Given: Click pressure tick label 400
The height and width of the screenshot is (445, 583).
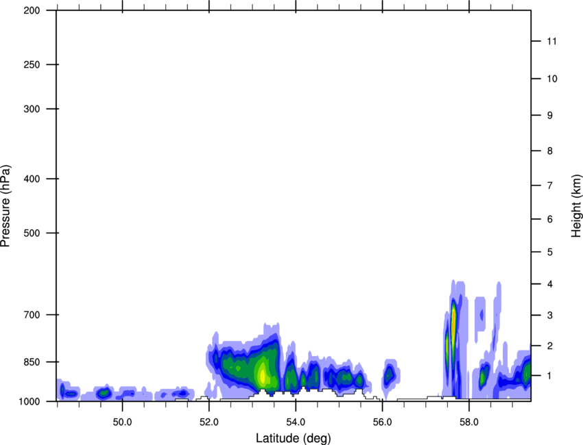Looking at the screenshot, I should click(x=32, y=179).
